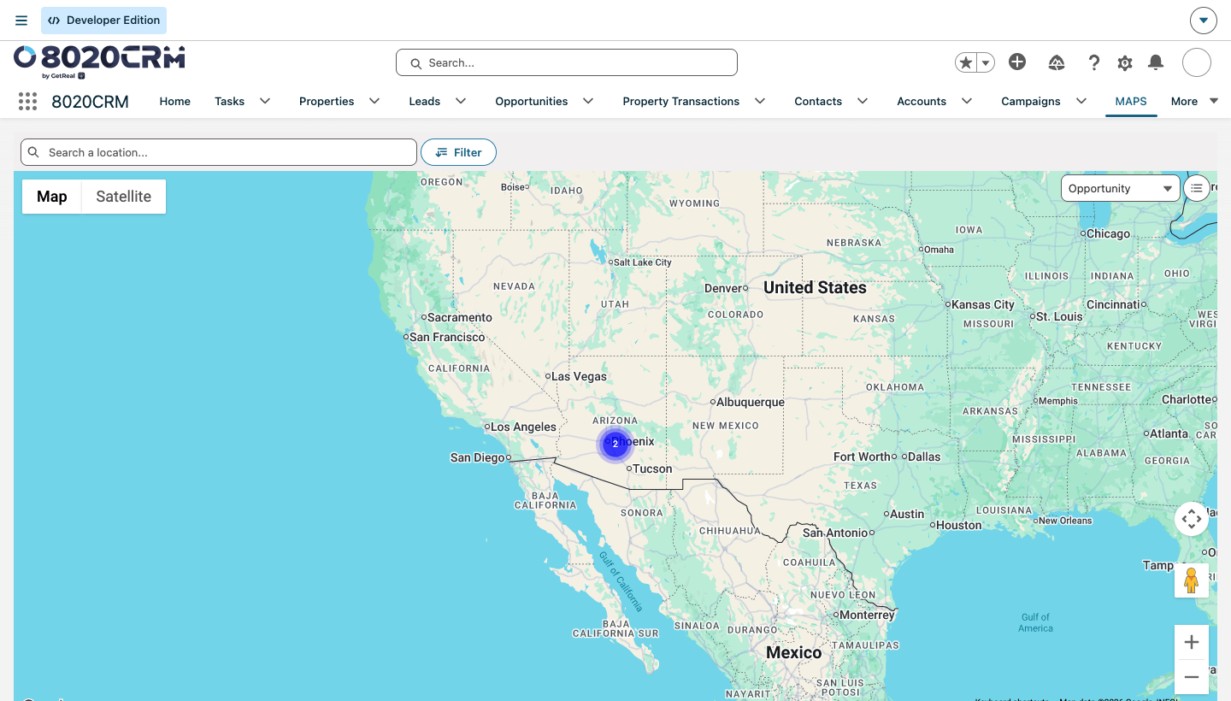Screen dimensions: 1231x701
Task: Click the user profile avatar
Action: [x=1197, y=62]
